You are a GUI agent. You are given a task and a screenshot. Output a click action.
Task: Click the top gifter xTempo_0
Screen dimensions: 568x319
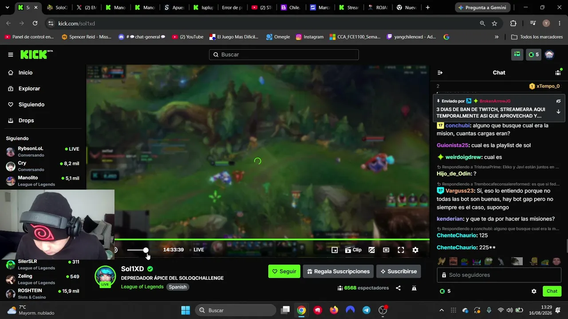click(548, 86)
